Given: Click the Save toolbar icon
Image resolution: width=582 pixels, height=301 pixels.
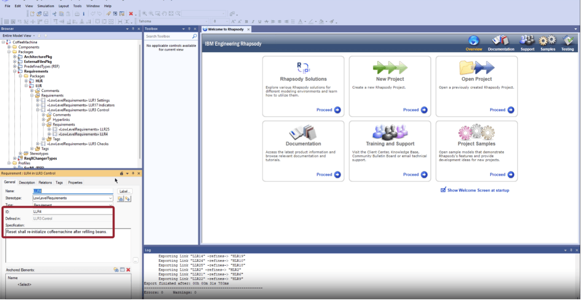Looking at the screenshot, I should (x=46, y=14).
